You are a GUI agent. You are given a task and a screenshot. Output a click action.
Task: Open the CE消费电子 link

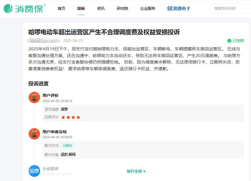[178, 8]
